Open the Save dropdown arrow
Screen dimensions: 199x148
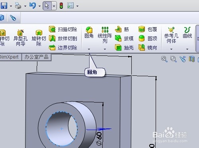coord(11,6)
